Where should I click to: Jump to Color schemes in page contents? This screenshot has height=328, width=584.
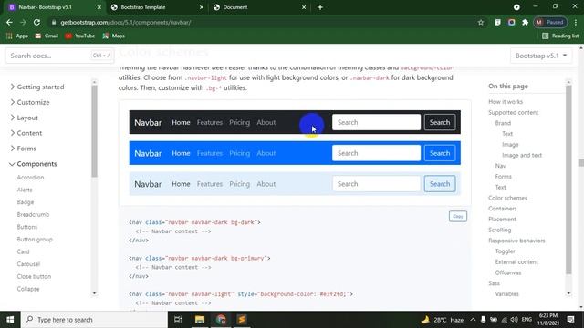click(507, 198)
